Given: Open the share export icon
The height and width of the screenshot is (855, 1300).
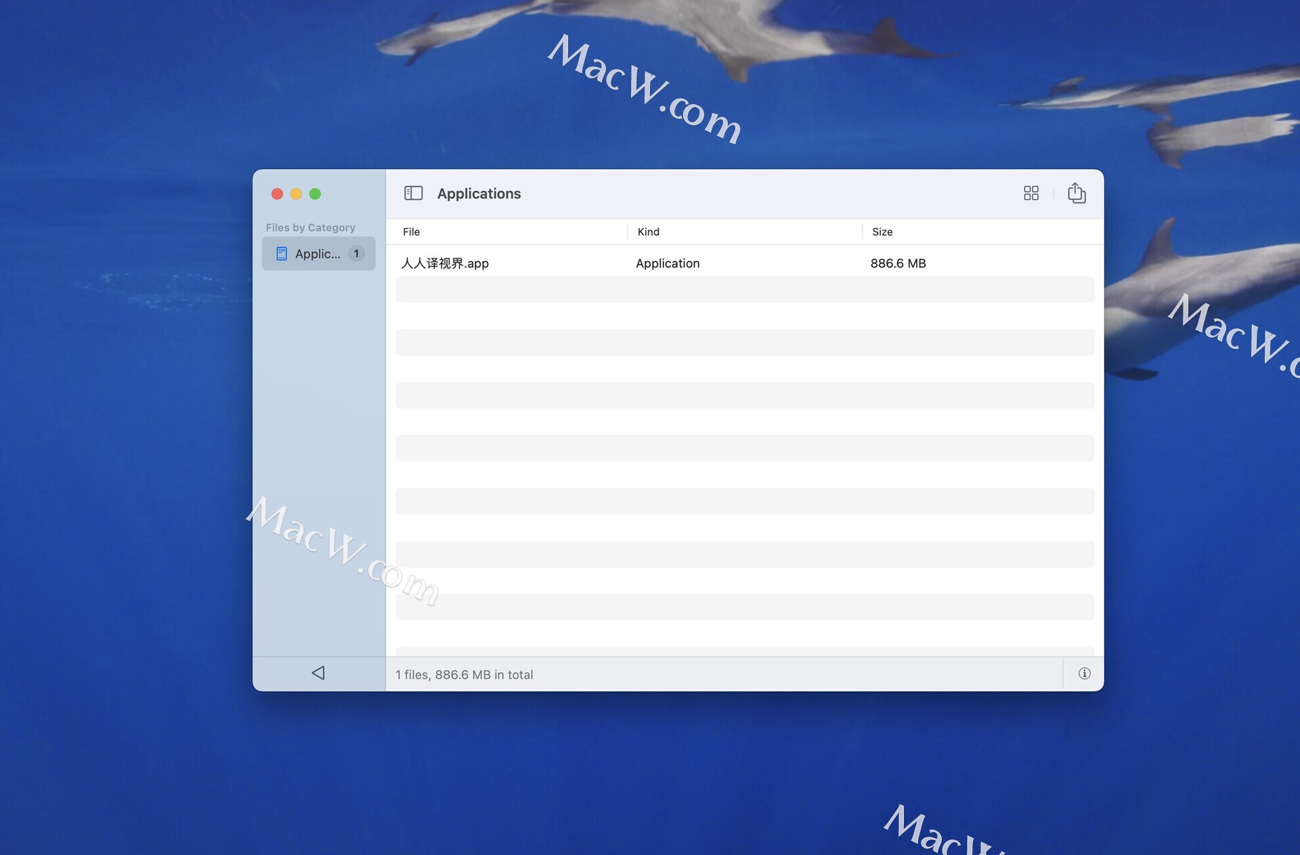Looking at the screenshot, I should [x=1076, y=193].
